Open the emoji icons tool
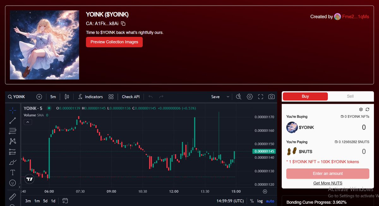This screenshot has width=379, height=206. pos(13,183)
